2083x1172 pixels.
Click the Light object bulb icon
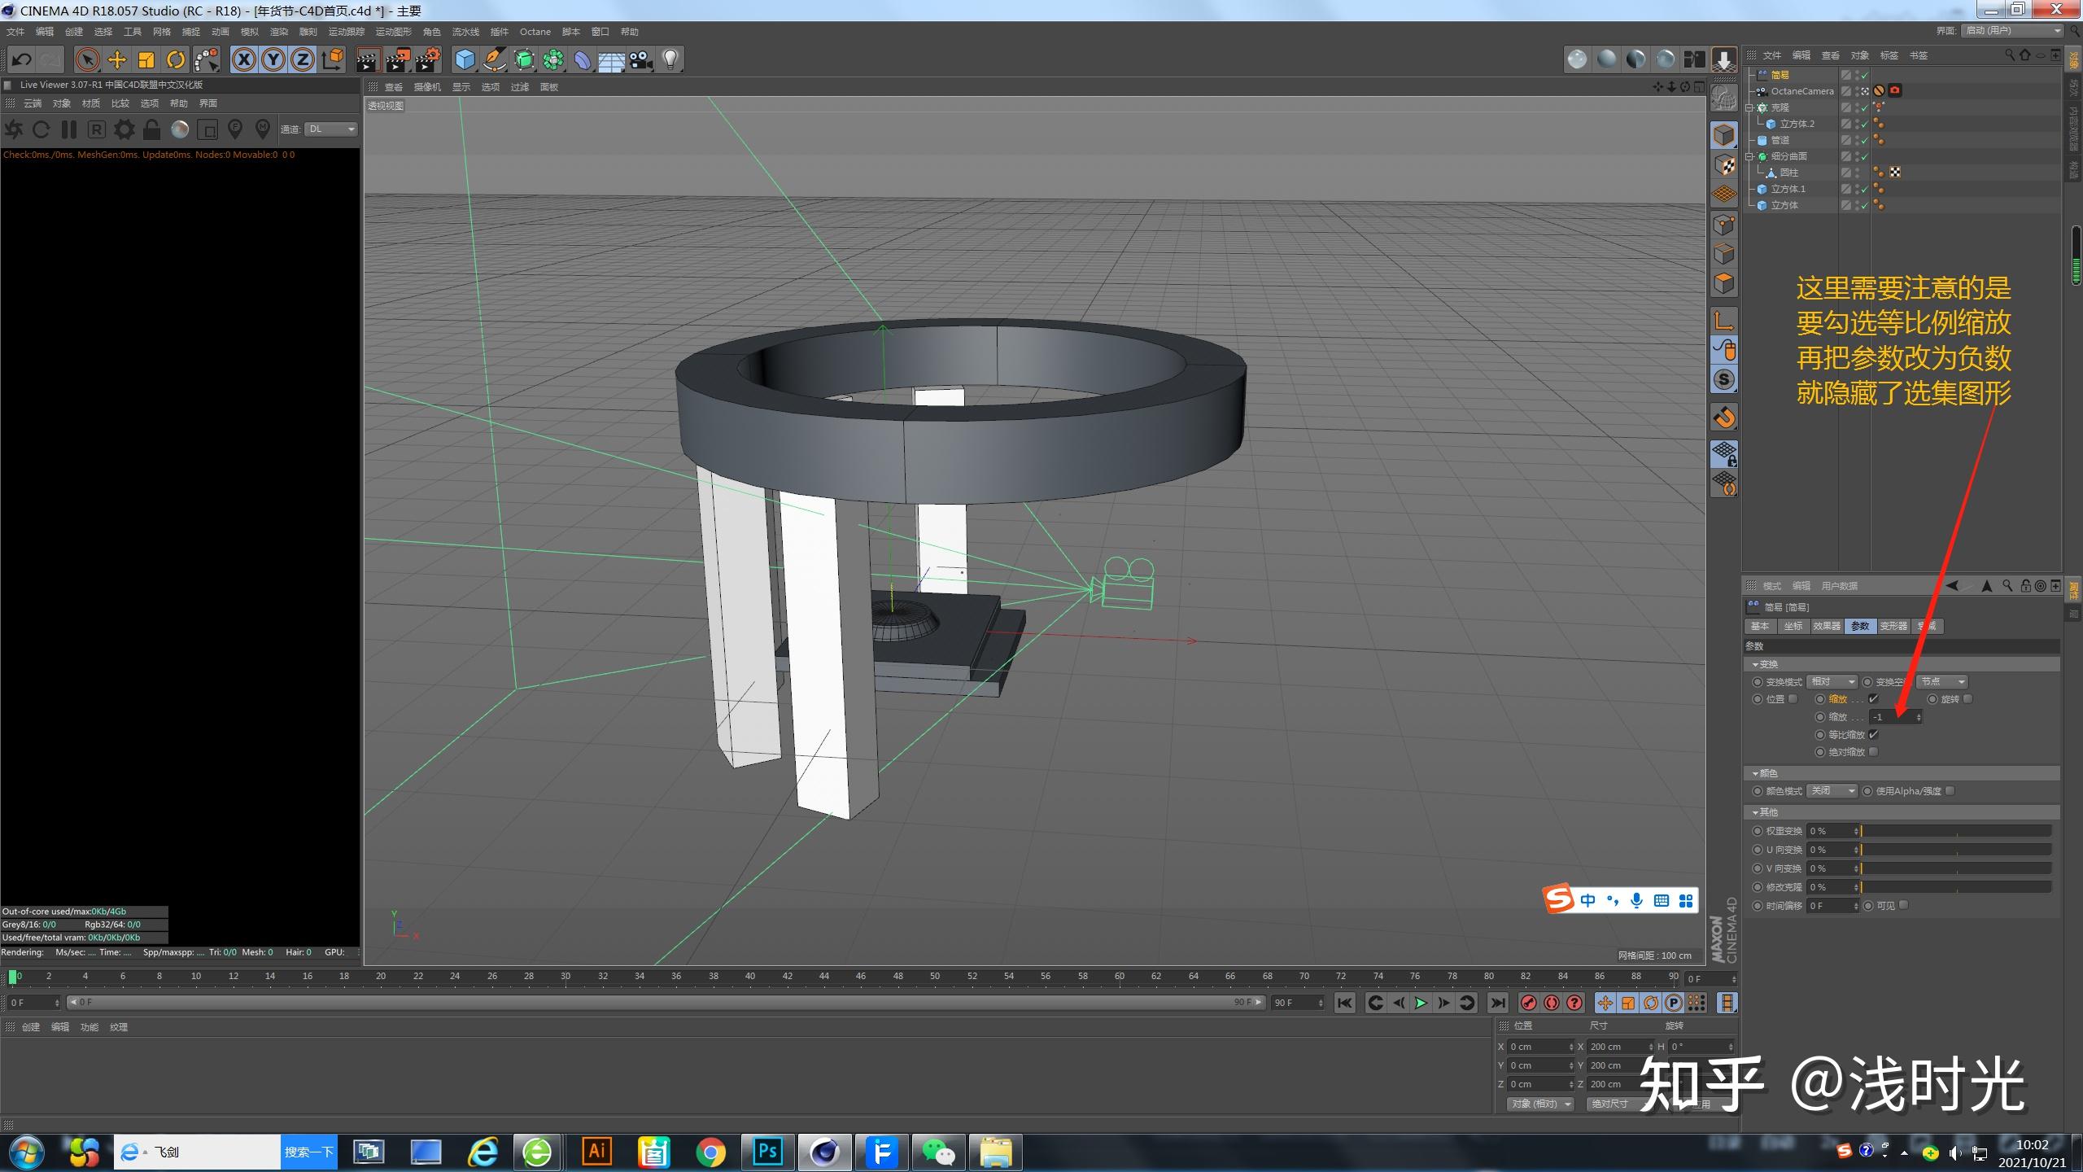[x=670, y=59]
